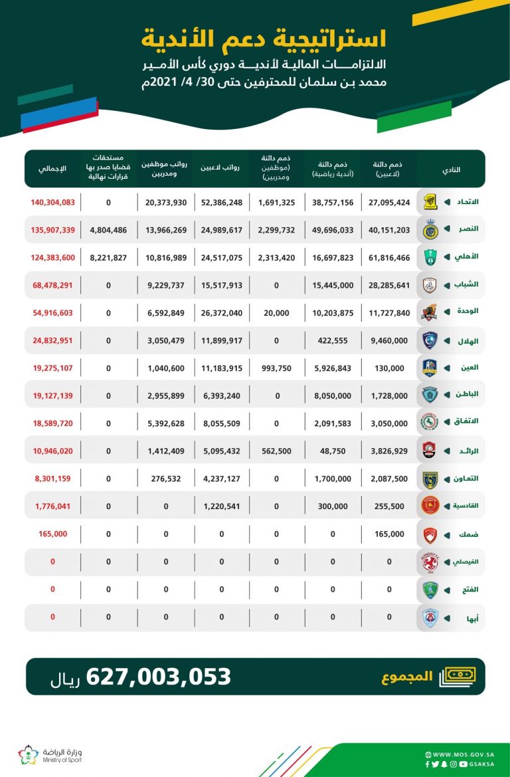Click the arrow next to ضمك

(x=447, y=535)
